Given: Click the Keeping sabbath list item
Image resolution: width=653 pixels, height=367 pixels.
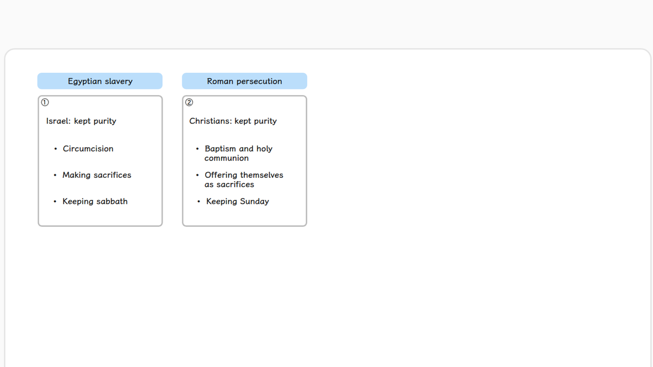Looking at the screenshot, I should pos(95,201).
